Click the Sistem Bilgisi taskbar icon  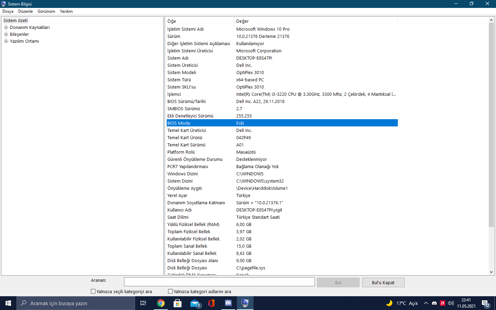245,303
